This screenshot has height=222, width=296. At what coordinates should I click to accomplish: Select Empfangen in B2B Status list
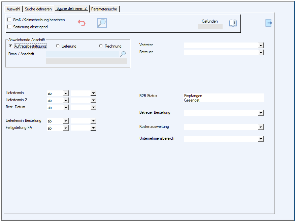point(193,96)
